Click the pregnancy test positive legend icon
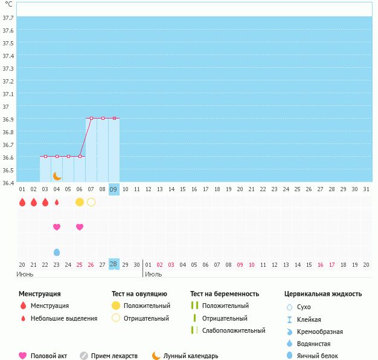The width and height of the screenshot is (378, 360). (x=194, y=306)
